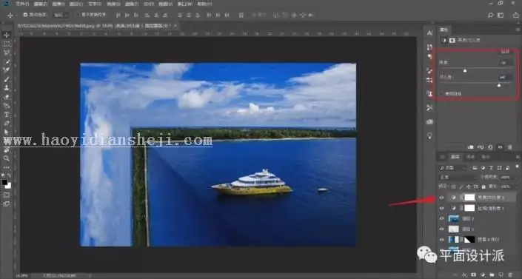Viewport: 522px width, 279px height.
Task: Open the File menu
Action: pos(22,4)
